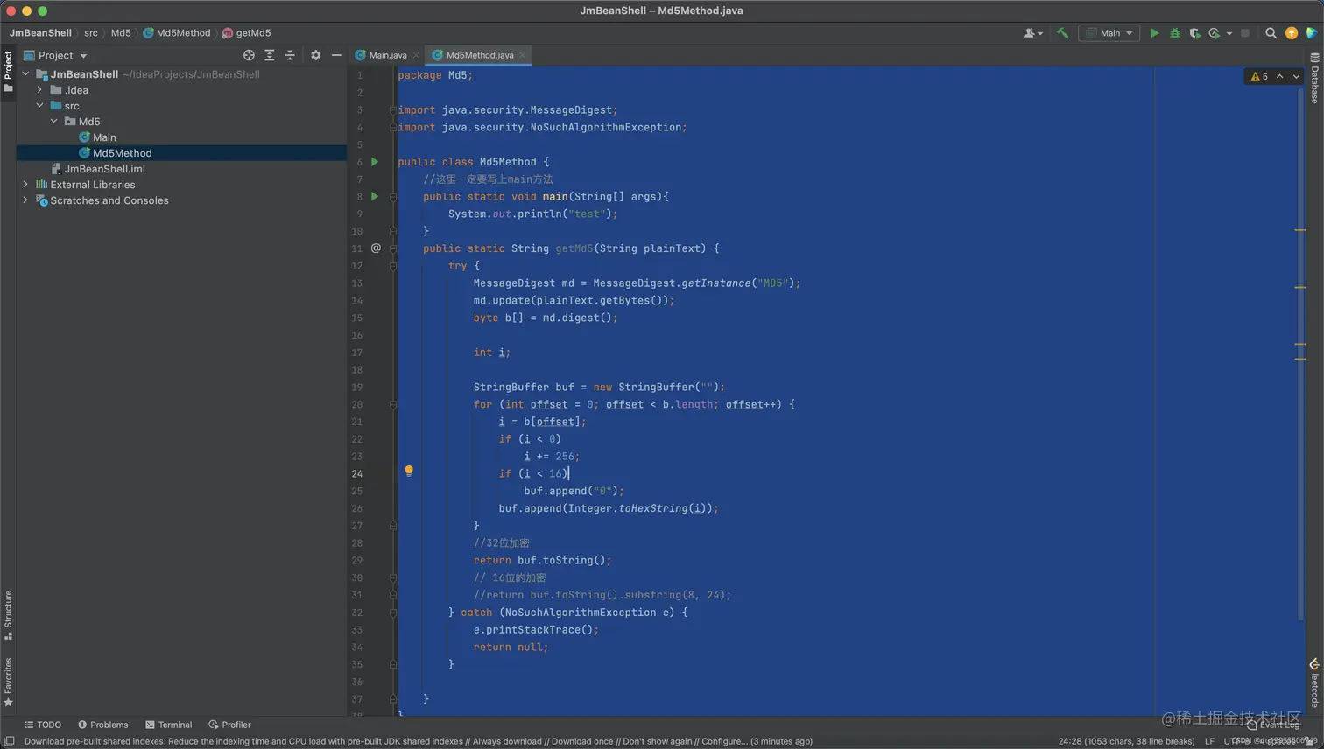
Task: Select Opened File locate target icon
Action: [x=249, y=55]
